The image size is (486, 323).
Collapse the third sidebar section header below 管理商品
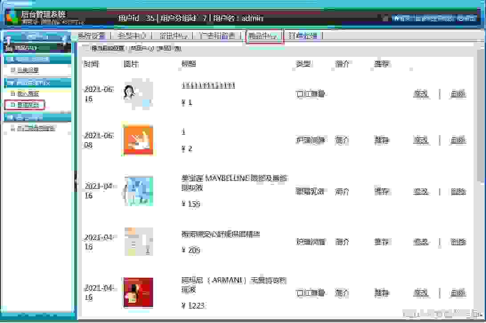pyautogui.click(x=37, y=117)
